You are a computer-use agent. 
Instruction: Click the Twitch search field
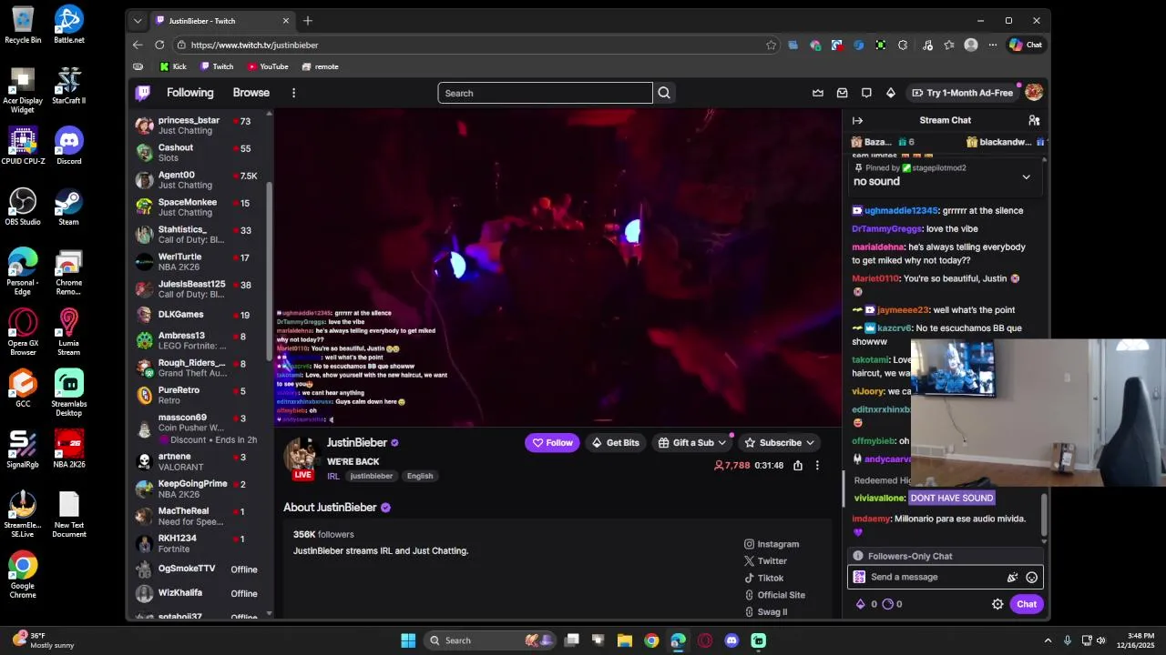(x=545, y=93)
